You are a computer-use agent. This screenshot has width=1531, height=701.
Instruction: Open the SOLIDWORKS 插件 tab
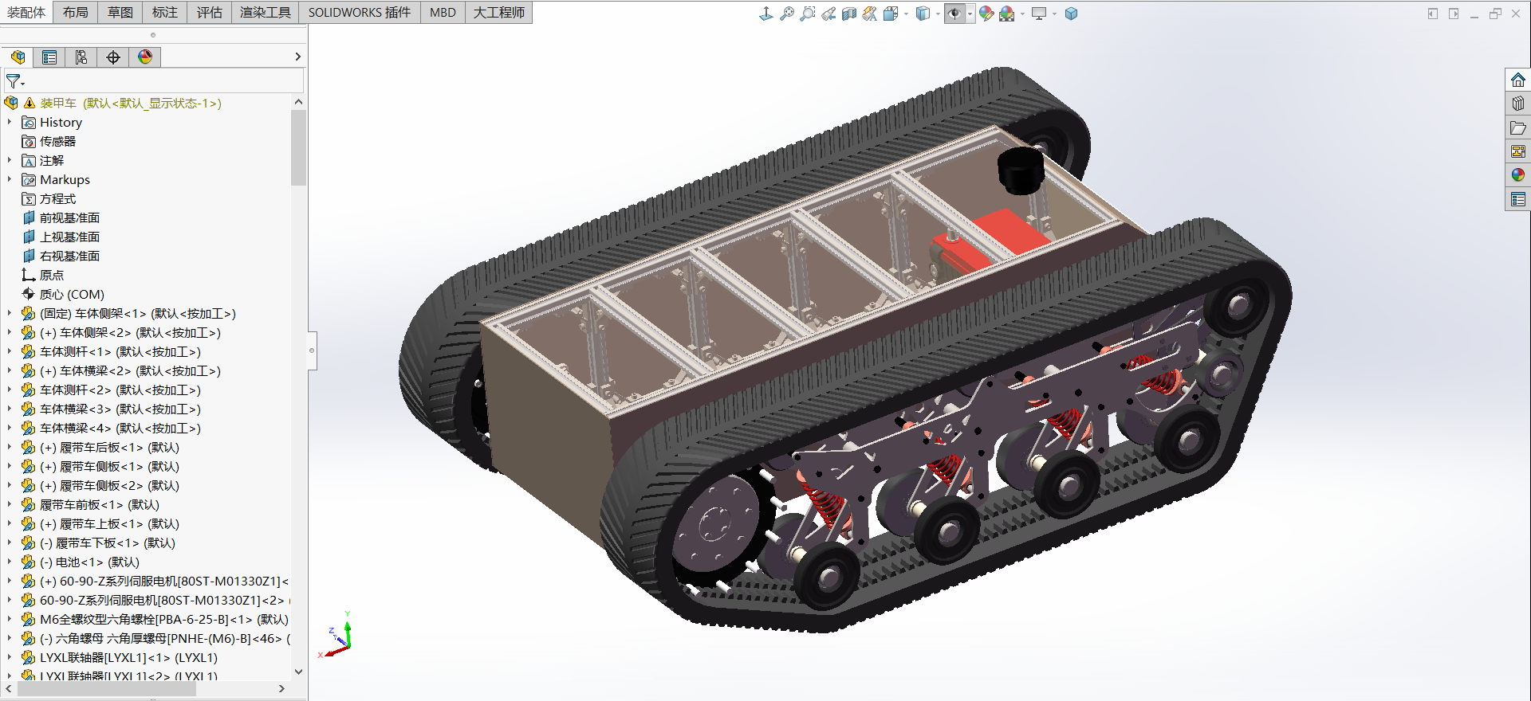pos(360,13)
